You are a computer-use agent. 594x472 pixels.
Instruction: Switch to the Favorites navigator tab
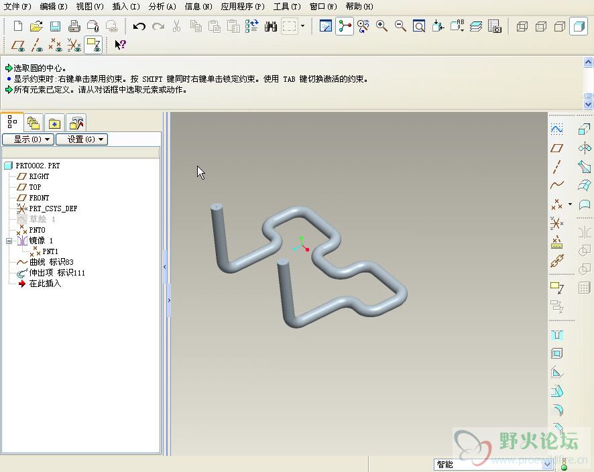(54, 123)
